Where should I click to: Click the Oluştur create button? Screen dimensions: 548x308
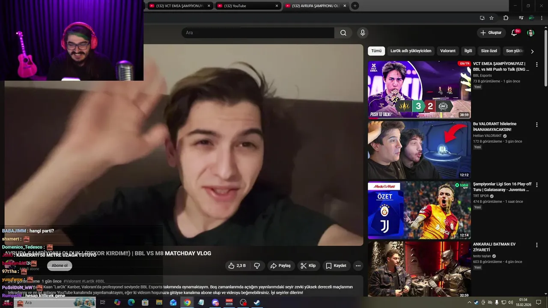[x=491, y=33]
